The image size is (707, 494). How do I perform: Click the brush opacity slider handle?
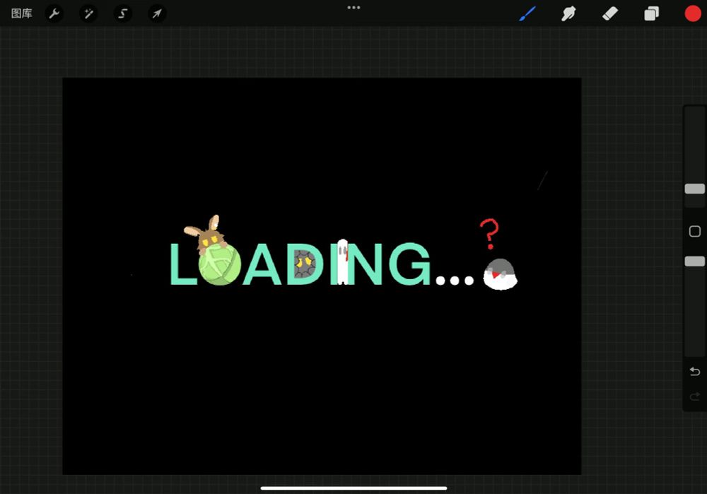point(695,261)
